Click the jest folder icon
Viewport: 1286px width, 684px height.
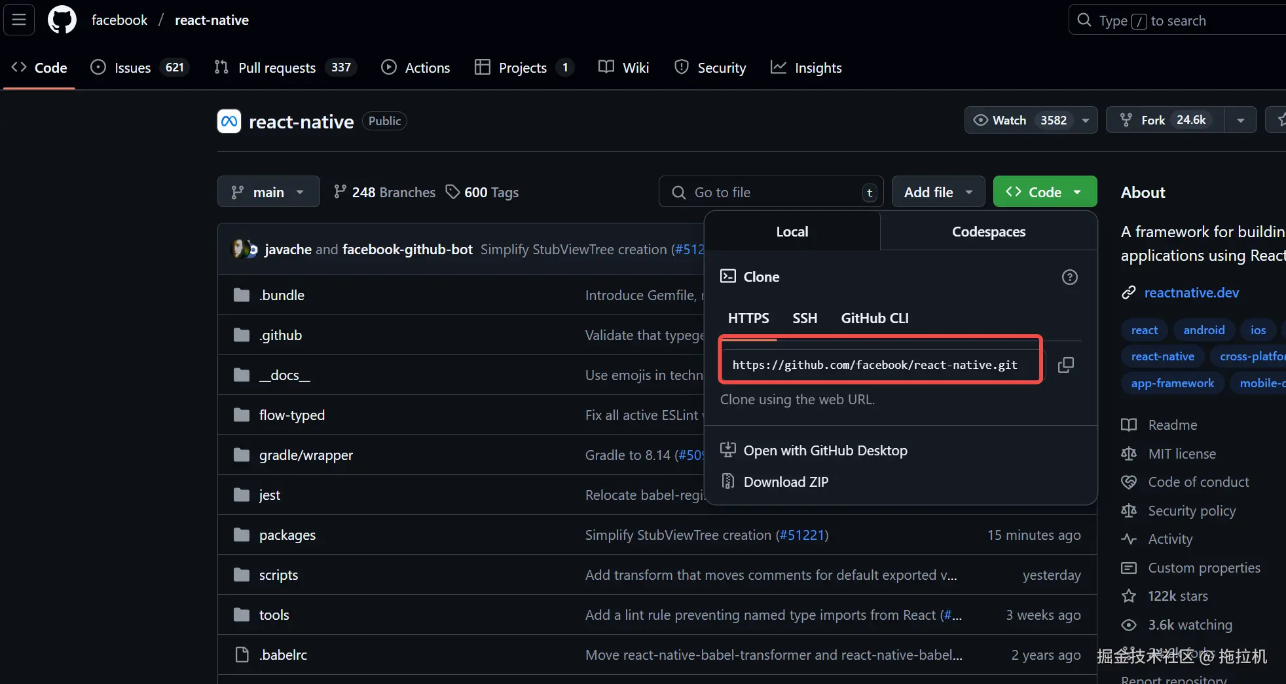click(x=242, y=495)
